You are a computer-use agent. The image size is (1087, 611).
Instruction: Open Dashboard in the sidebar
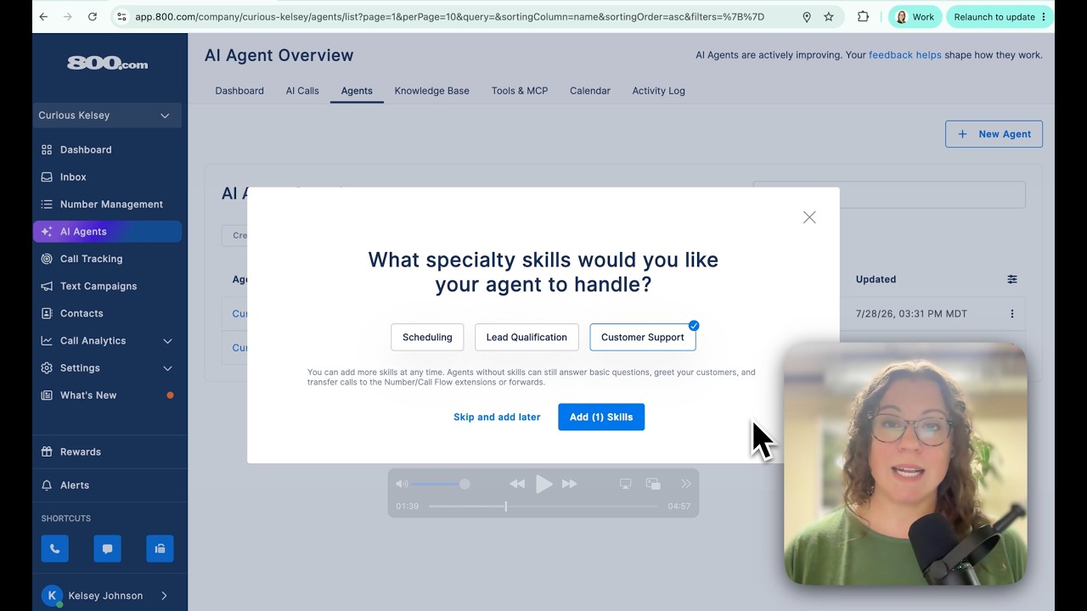coord(86,149)
